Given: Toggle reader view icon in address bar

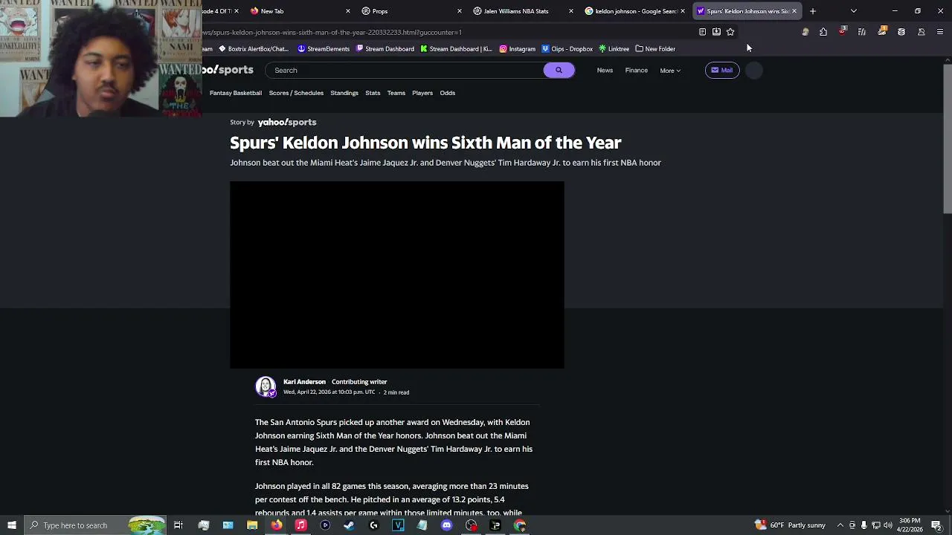Looking at the screenshot, I should click(702, 32).
